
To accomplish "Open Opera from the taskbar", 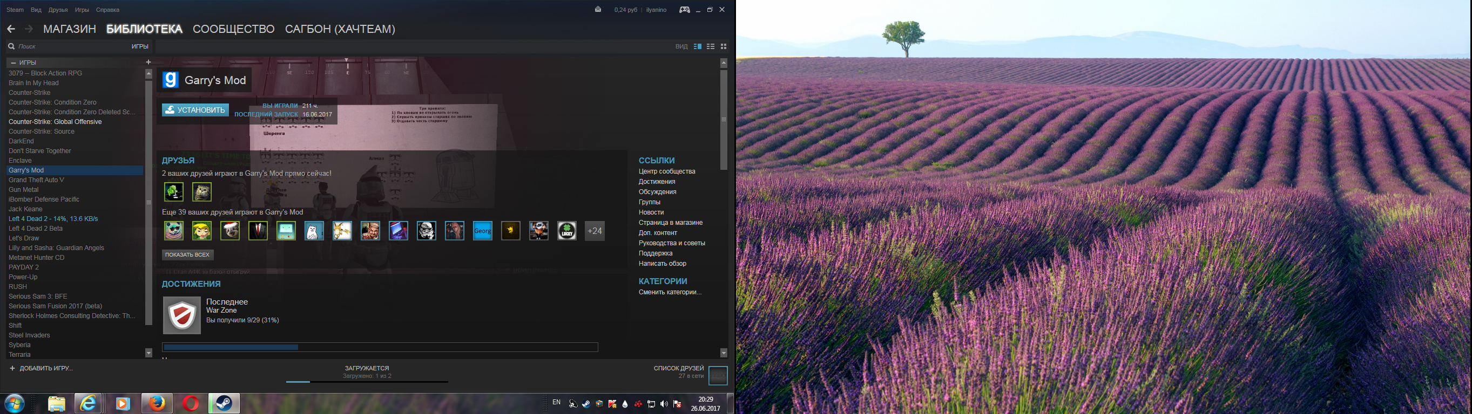I will [190, 404].
